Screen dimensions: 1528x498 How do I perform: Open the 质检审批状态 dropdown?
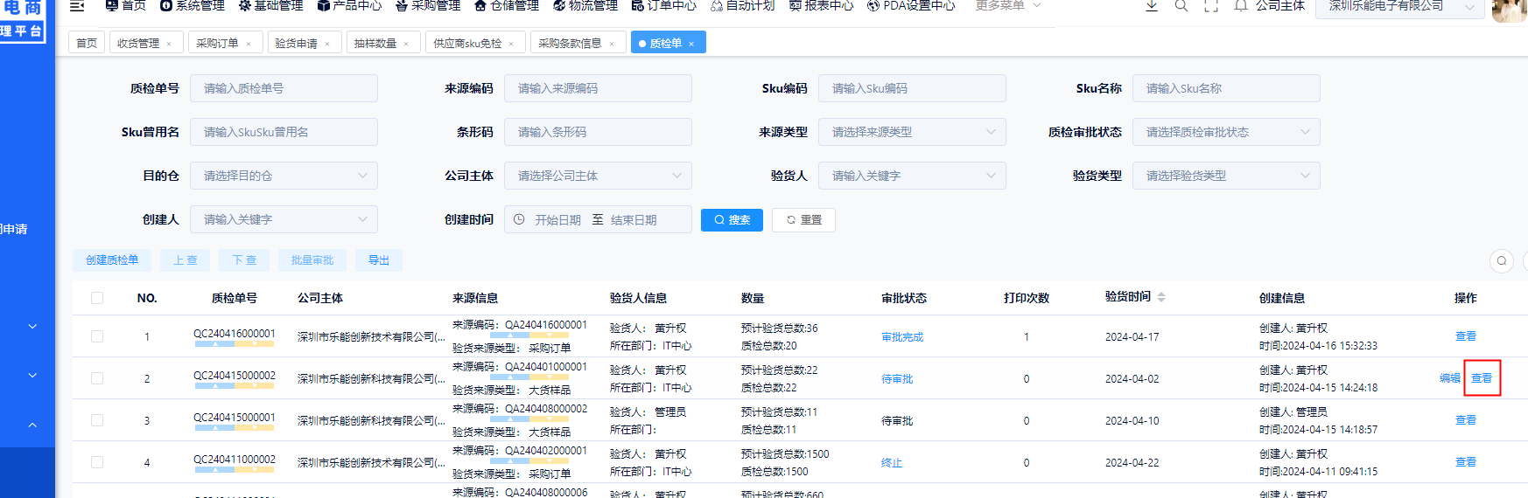pyautogui.click(x=1226, y=132)
